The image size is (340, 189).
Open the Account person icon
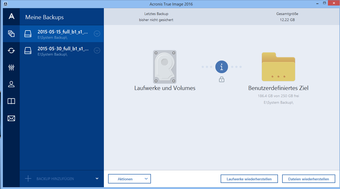click(x=11, y=84)
